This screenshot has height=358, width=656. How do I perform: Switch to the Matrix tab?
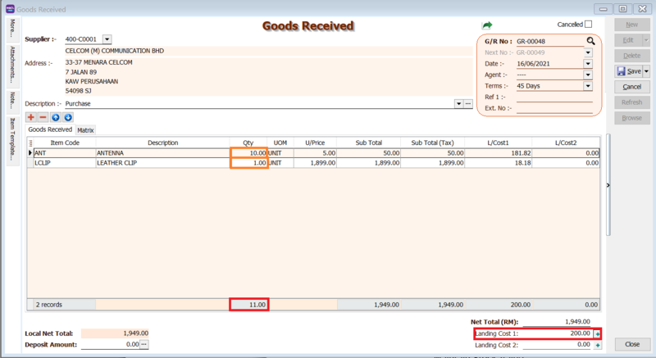point(85,129)
